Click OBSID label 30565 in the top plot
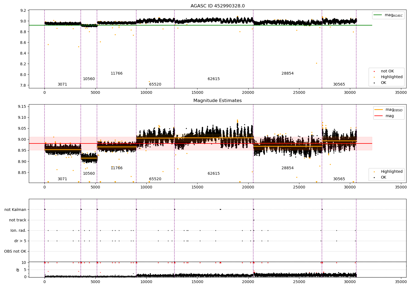412x288 pixels. (339, 84)
